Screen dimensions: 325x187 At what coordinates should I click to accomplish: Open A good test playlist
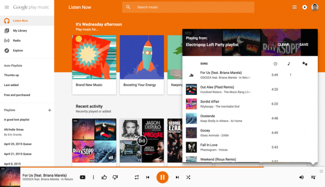pos(17,120)
